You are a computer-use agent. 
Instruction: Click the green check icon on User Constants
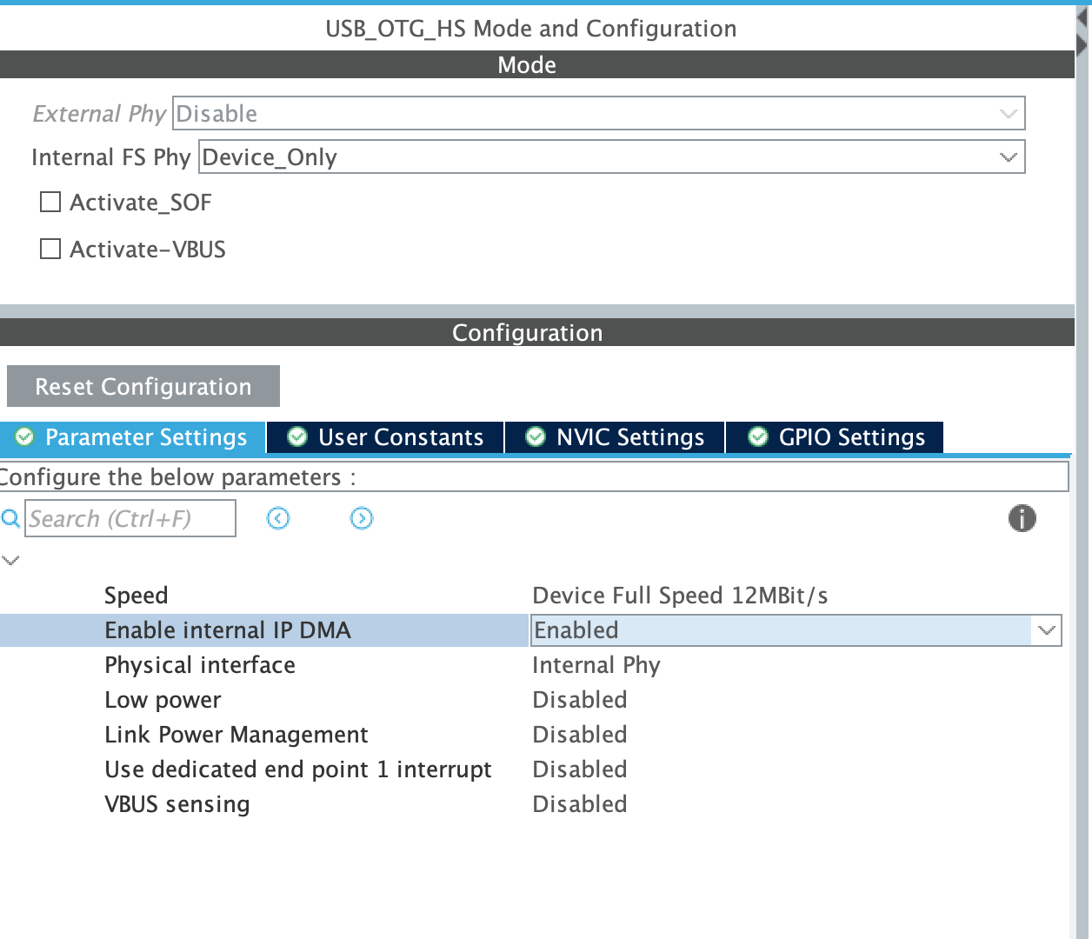[x=296, y=437]
